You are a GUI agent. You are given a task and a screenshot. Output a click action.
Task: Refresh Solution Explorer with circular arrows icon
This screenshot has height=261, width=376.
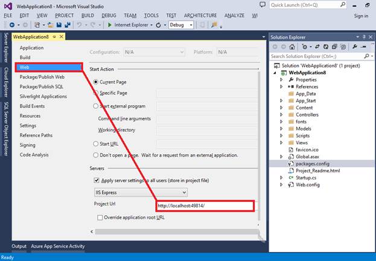coord(326,47)
